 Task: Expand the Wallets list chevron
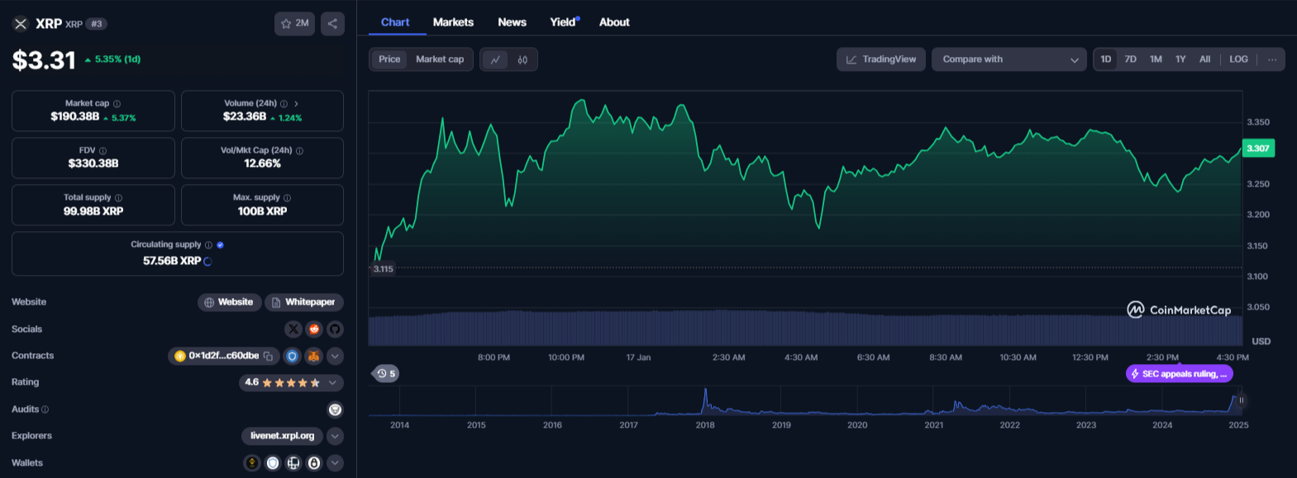tap(335, 463)
